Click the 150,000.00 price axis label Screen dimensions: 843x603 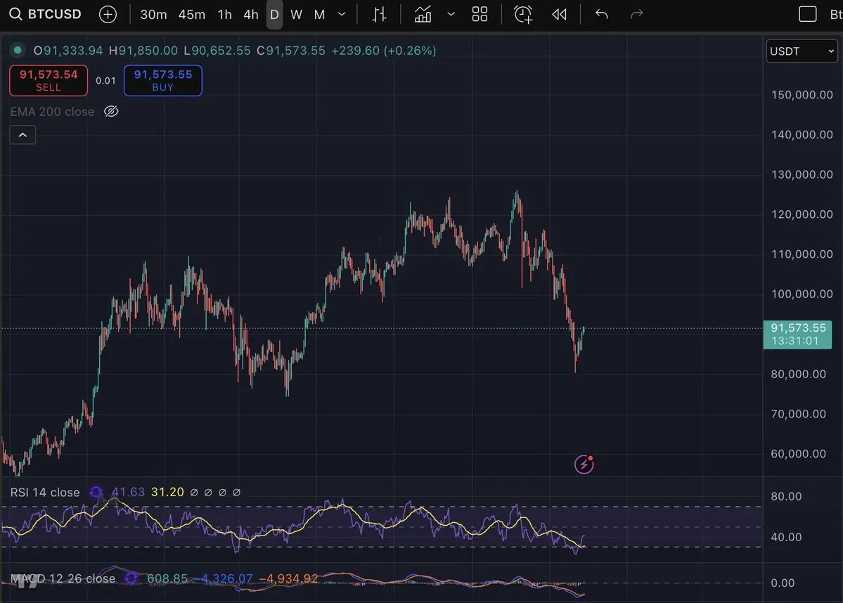(802, 95)
